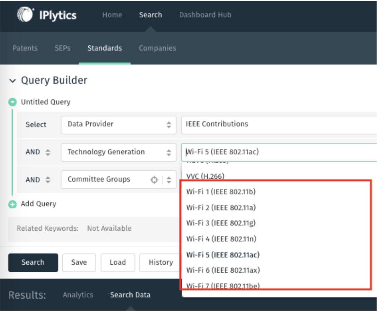Viewport: 378px width, 311px height.
Task: Select the Standards tab
Action: pyautogui.click(x=105, y=48)
